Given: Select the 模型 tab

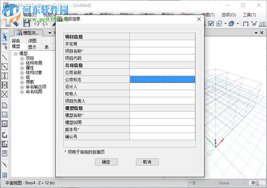Looking at the screenshot, I should pyautogui.click(x=16, y=47).
